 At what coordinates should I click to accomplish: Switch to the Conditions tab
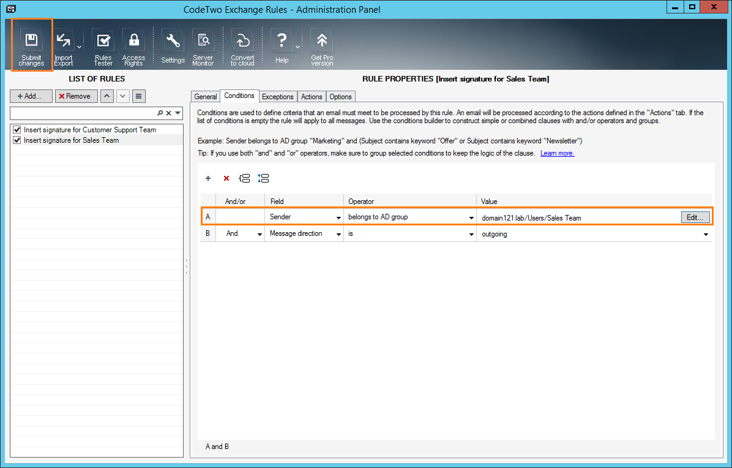pyautogui.click(x=239, y=96)
